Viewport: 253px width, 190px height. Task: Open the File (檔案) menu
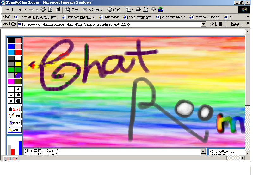click(236, 24)
